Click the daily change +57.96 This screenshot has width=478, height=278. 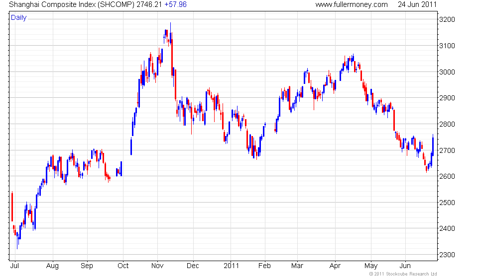pos(175,4)
